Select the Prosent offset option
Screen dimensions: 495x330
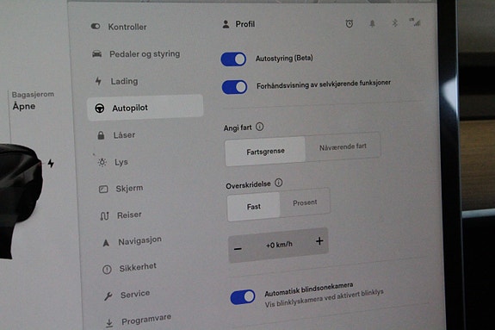(x=305, y=202)
